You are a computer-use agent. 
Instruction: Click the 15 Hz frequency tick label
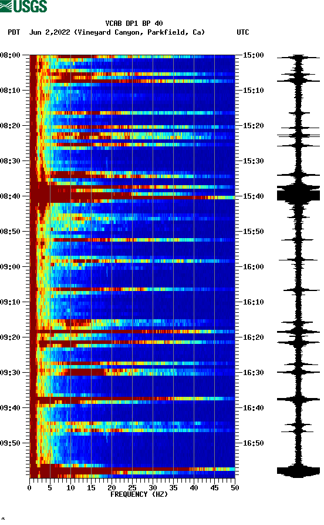click(x=91, y=488)
